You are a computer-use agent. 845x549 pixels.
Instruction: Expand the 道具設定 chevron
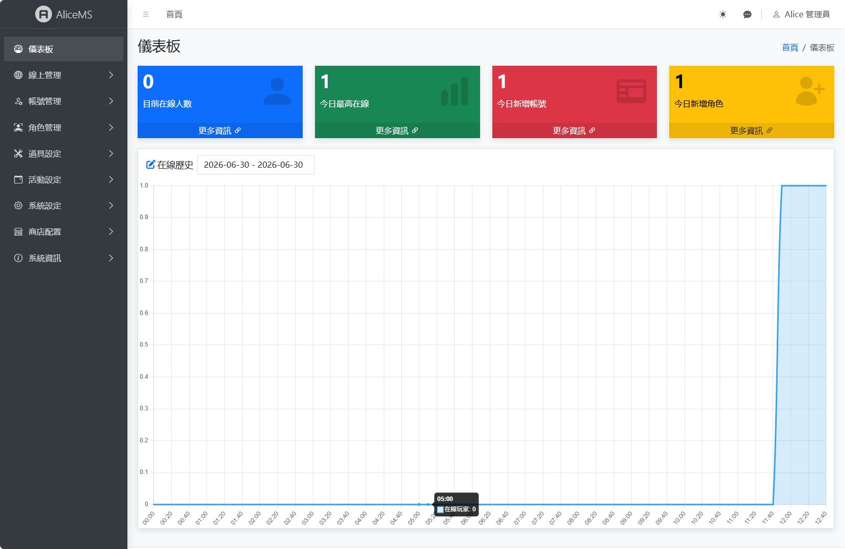111,153
